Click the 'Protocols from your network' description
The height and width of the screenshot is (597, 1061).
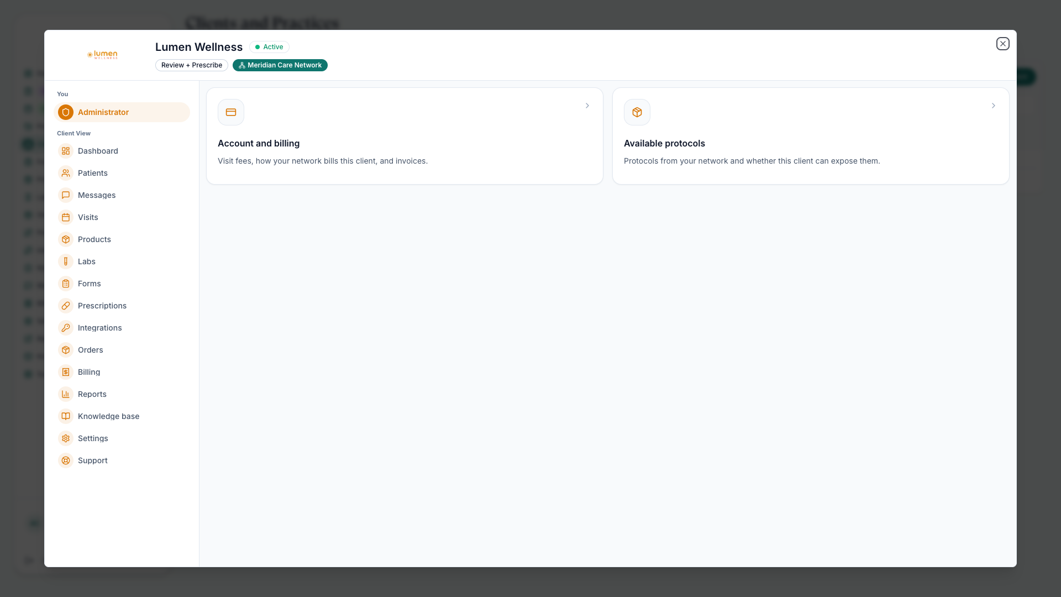click(752, 161)
